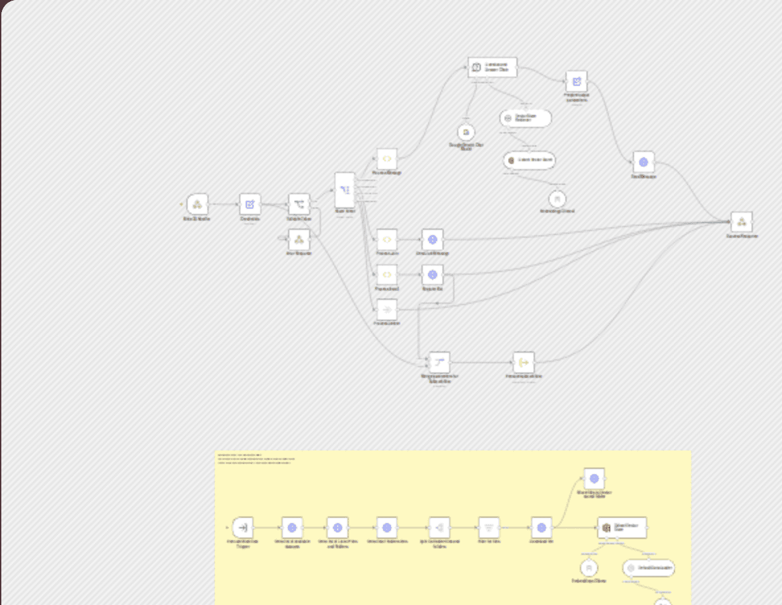Select the raised globe node above the vector store box
The height and width of the screenshot is (605, 782).
[594, 479]
